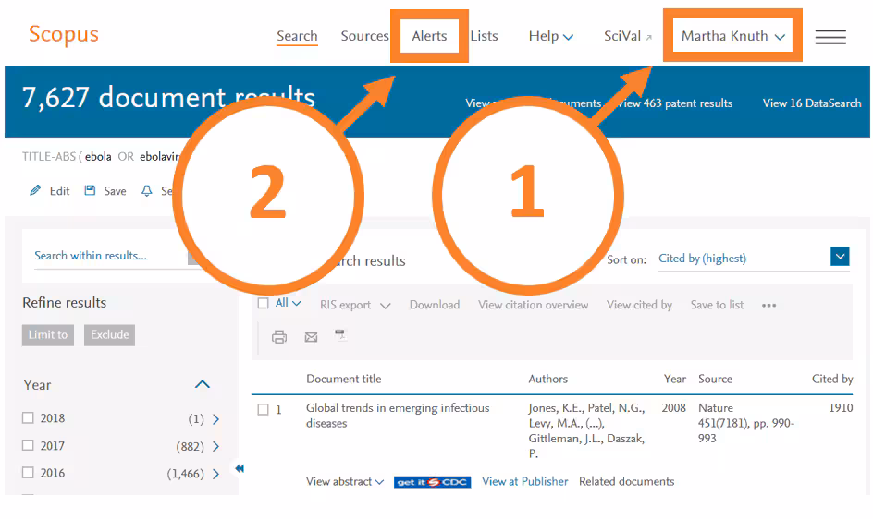This screenshot has height=519, width=873.
Task: Click View 463 patent results
Action: (676, 103)
